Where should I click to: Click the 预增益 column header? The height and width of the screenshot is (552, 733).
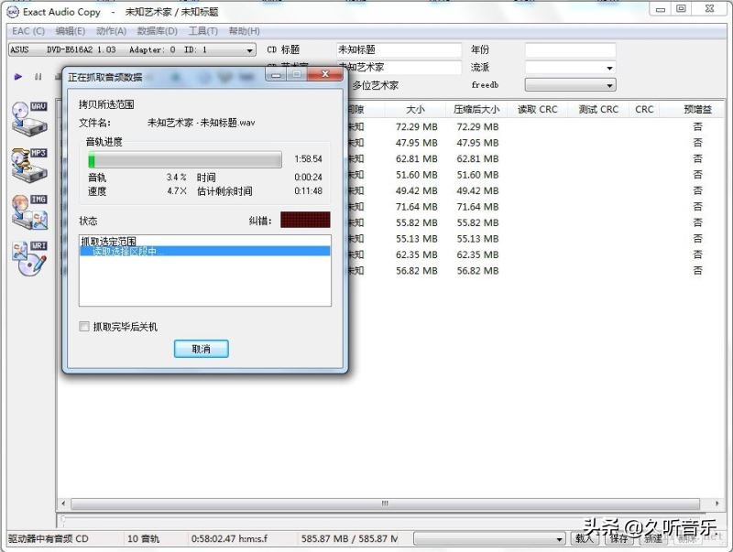[697, 109]
